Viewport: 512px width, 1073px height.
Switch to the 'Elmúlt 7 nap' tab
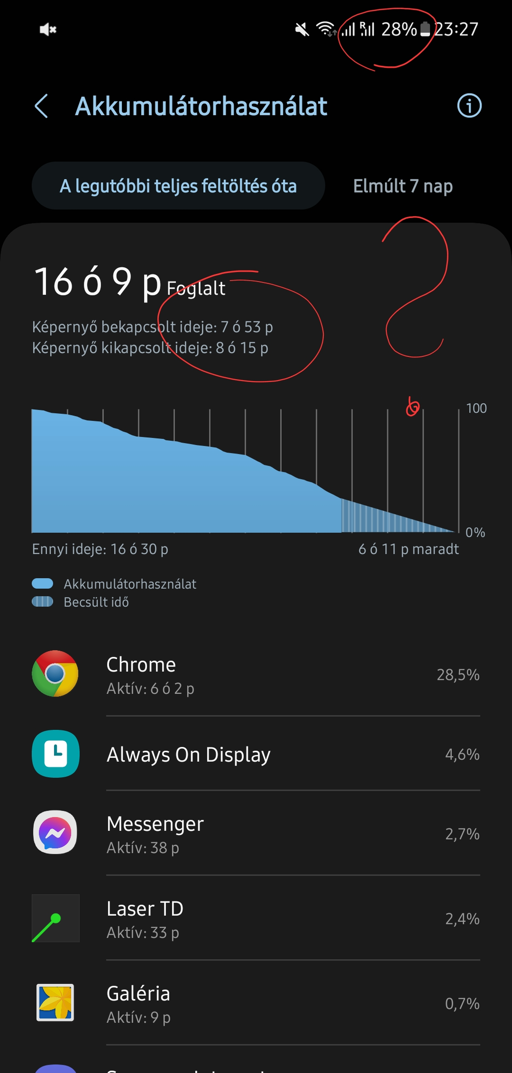click(403, 186)
